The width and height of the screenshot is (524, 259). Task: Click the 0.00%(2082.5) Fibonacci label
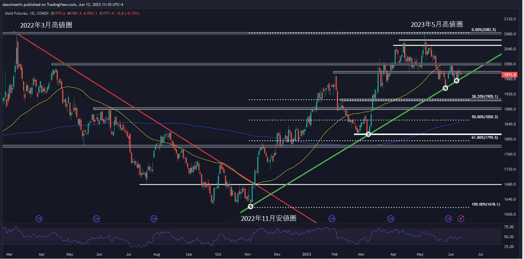[484, 30]
